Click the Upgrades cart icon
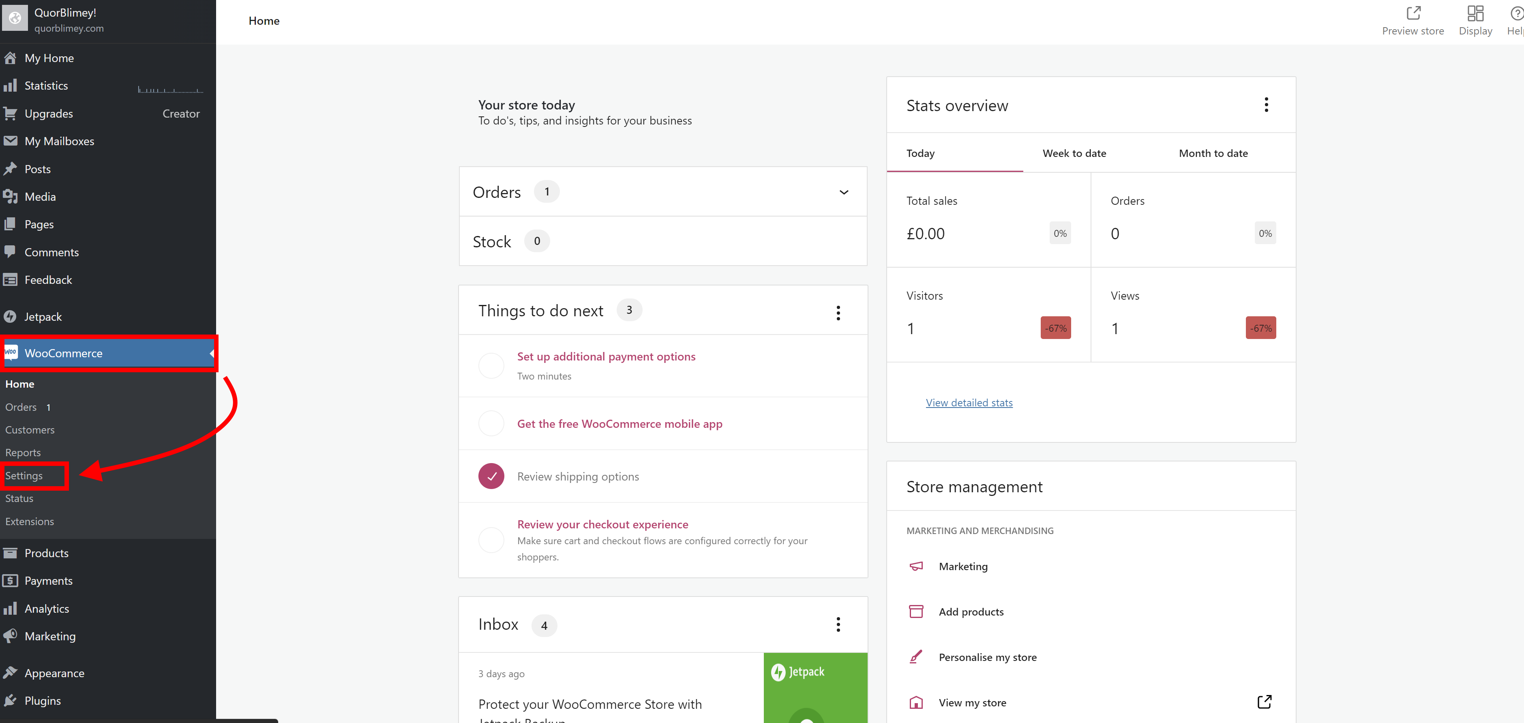Image resolution: width=1524 pixels, height=723 pixels. point(10,114)
